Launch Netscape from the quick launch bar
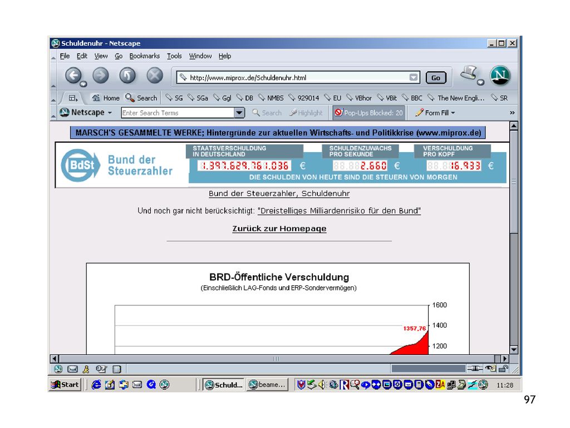Screen dimensions: 570x428 coord(165,385)
